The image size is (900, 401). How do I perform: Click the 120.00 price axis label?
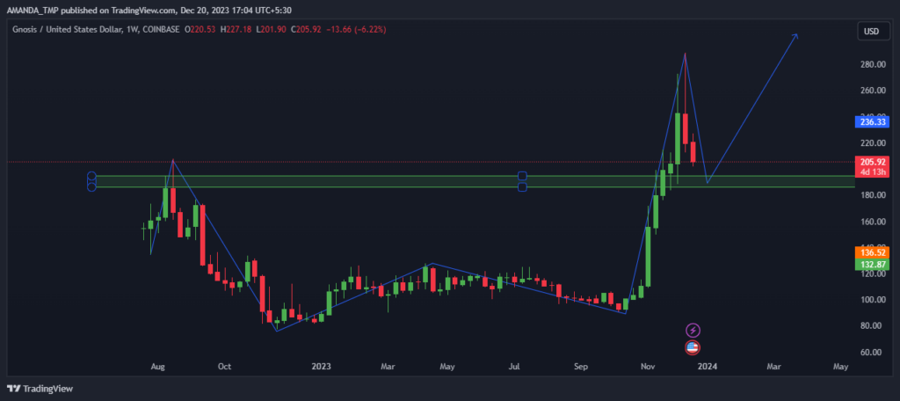(871, 273)
